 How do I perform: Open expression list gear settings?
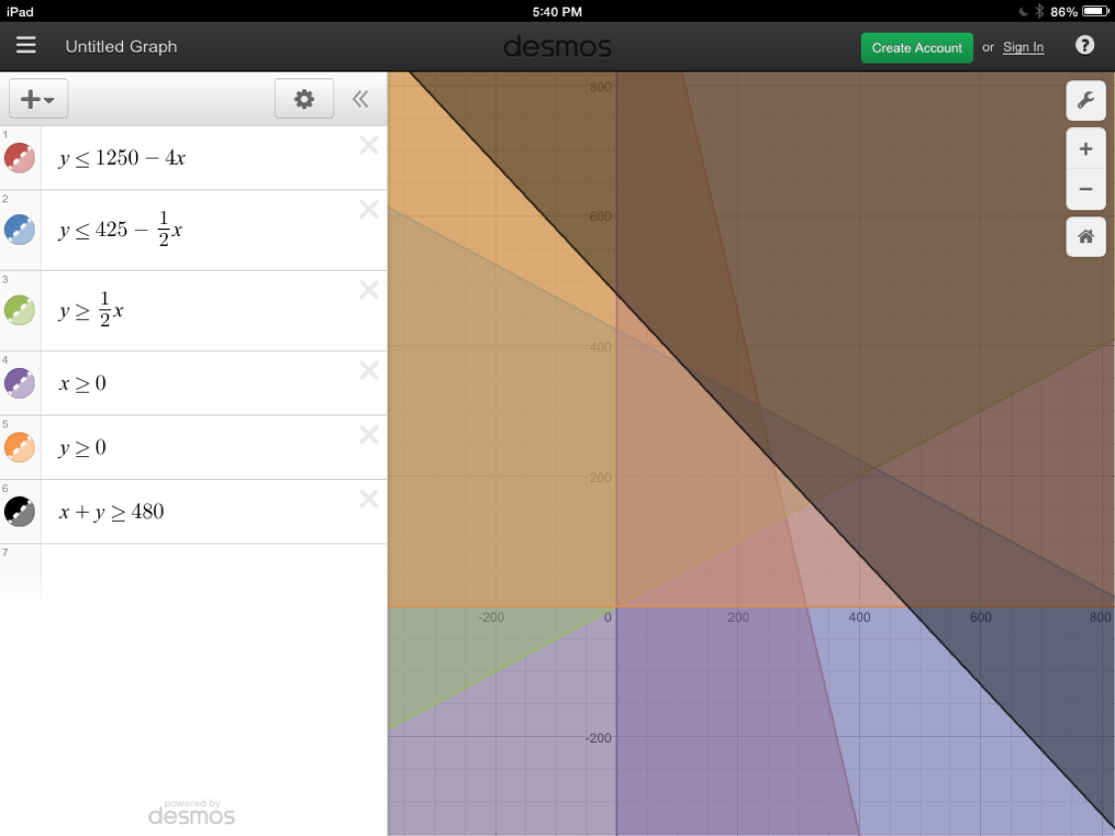coord(304,99)
